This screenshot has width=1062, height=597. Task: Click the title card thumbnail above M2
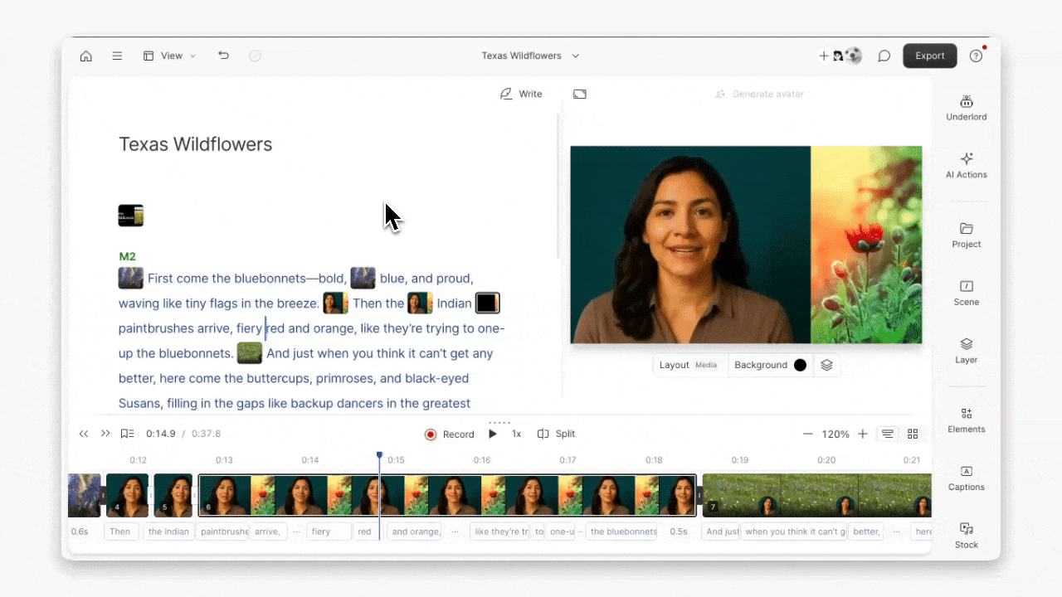(x=131, y=216)
